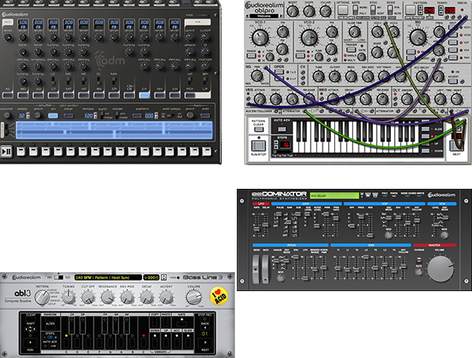The image size is (472, 358).
Task: Select the SD instrument button in ADM
Action: click(x=38, y=95)
